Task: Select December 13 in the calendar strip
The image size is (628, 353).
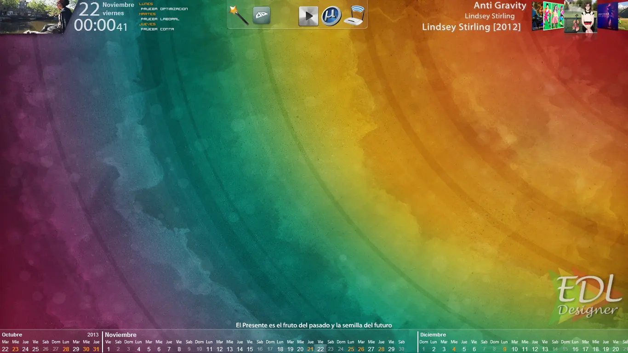Action: point(545,349)
